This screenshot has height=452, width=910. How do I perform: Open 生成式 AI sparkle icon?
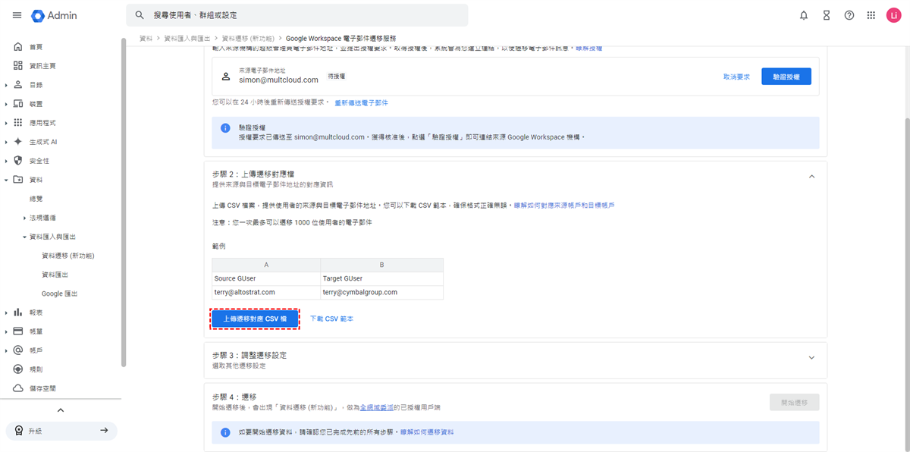tap(18, 141)
